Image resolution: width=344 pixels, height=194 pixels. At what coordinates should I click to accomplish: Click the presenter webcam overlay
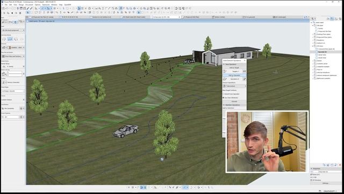click(x=267, y=142)
